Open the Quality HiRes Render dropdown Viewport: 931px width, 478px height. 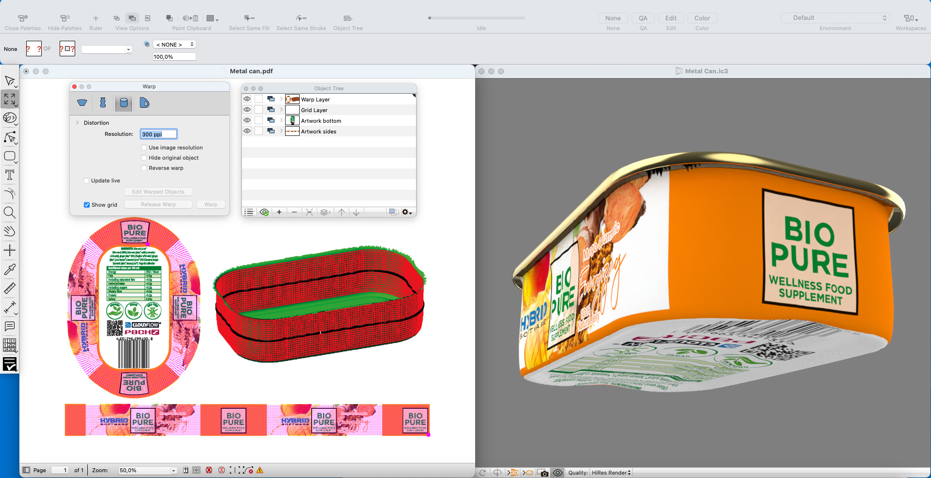pyautogui.click(x=610, y=472)
